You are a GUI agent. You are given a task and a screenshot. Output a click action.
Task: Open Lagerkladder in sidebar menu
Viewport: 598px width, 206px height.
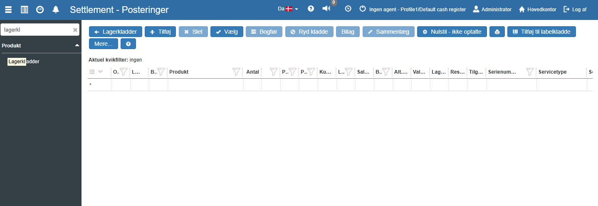[24, 62]
